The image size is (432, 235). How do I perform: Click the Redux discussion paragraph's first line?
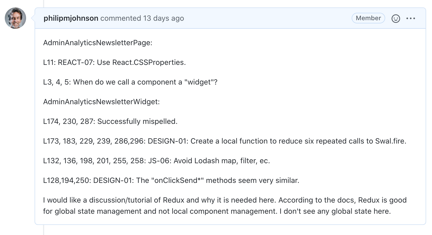[225, 200]
